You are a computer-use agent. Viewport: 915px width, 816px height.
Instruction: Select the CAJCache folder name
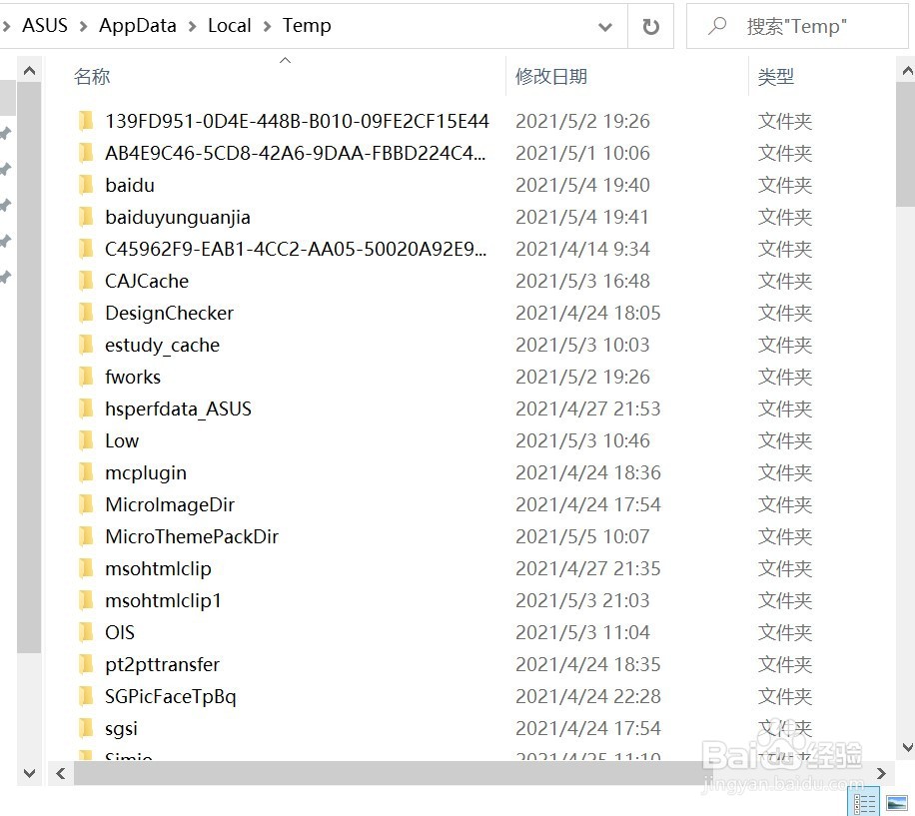point(147,281)
